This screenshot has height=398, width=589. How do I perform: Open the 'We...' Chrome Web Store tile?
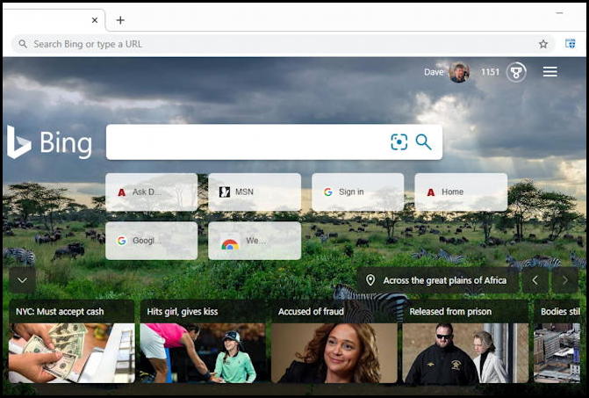click(x=255, y=241)
